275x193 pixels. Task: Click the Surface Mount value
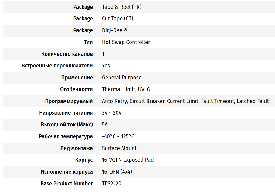tap(119, 148)
